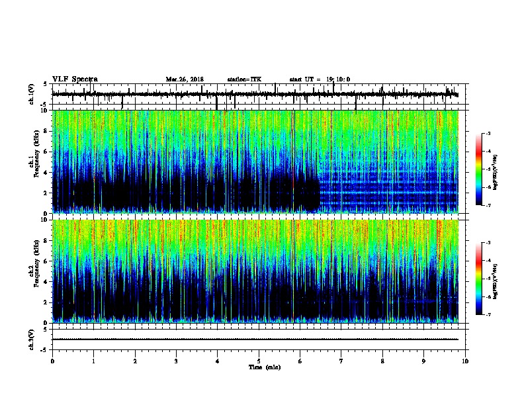Image resolution: width=524 pixels, height=405 pixels.
Task: Click the "-7" label on ch.2 color bar
Action: (488, 315)
